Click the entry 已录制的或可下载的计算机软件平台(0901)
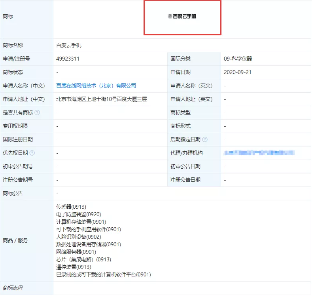Viewport: 312px width, 297px height. [x=104, y=275]
